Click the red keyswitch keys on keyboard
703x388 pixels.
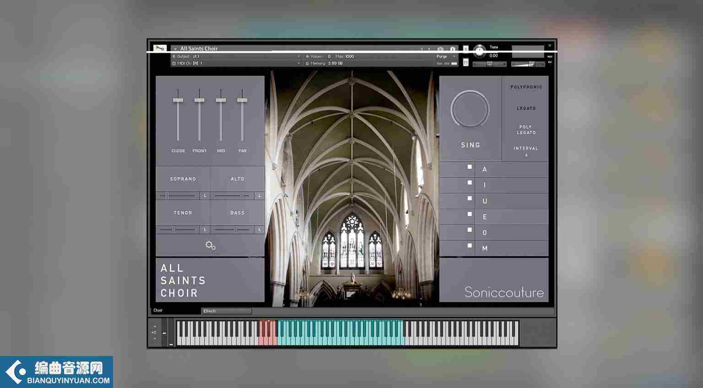pyautogui.click(x=268, y=333)
